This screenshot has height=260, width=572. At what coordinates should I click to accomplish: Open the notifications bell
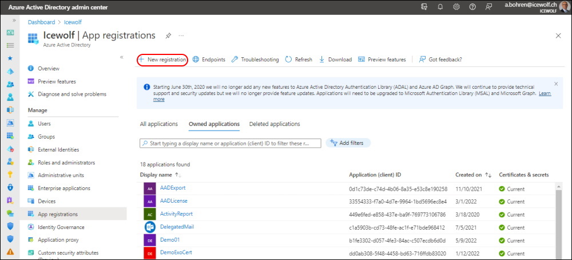pyautogui.click(x=440, y=7)
